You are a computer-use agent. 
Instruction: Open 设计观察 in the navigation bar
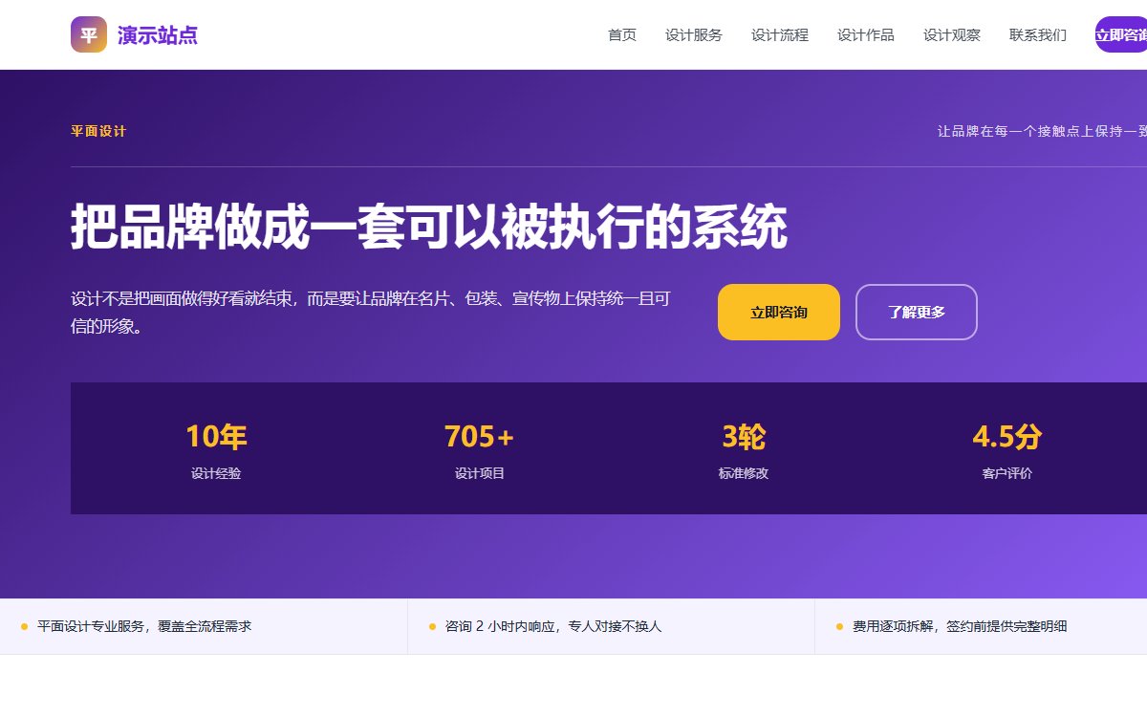click(952, 35)
